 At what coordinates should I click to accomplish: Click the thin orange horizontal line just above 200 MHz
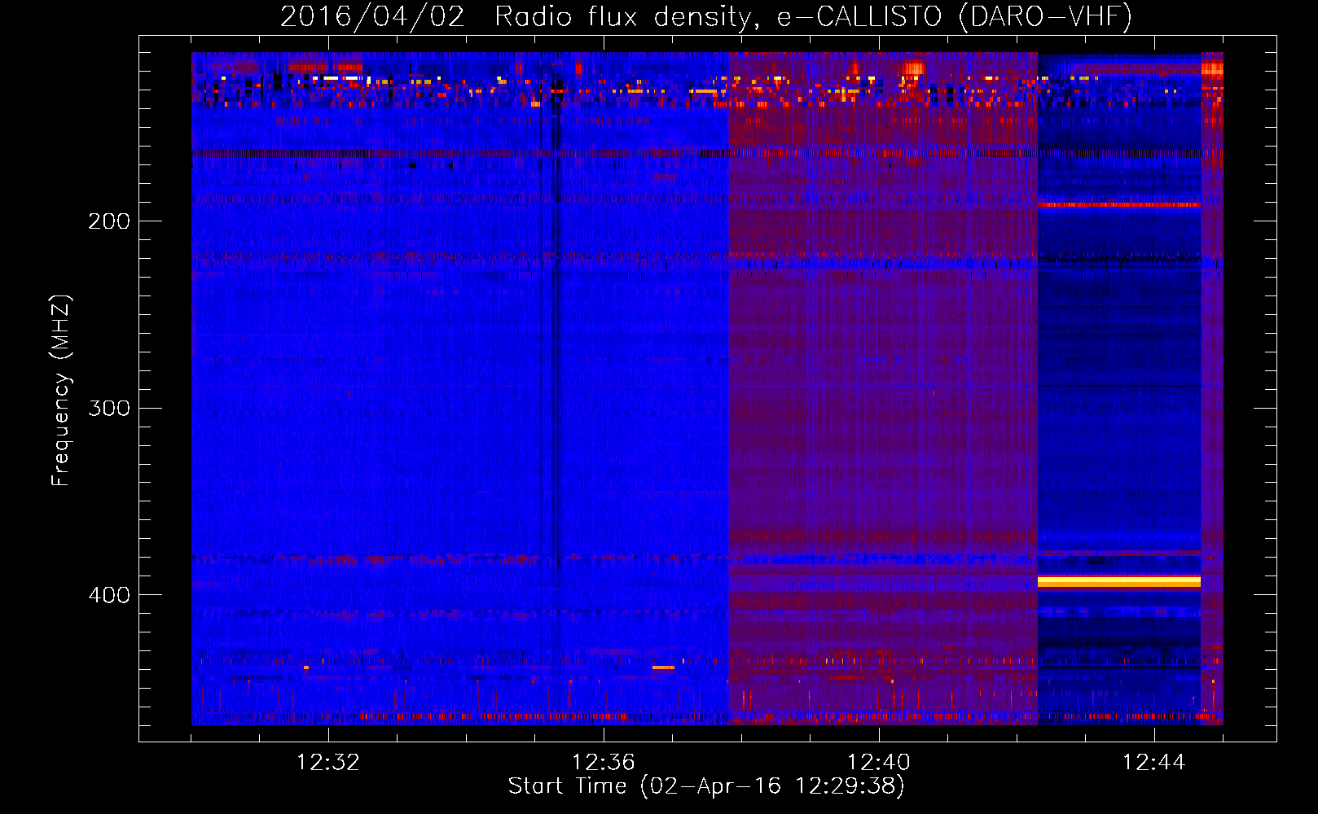pos(1118,204)
